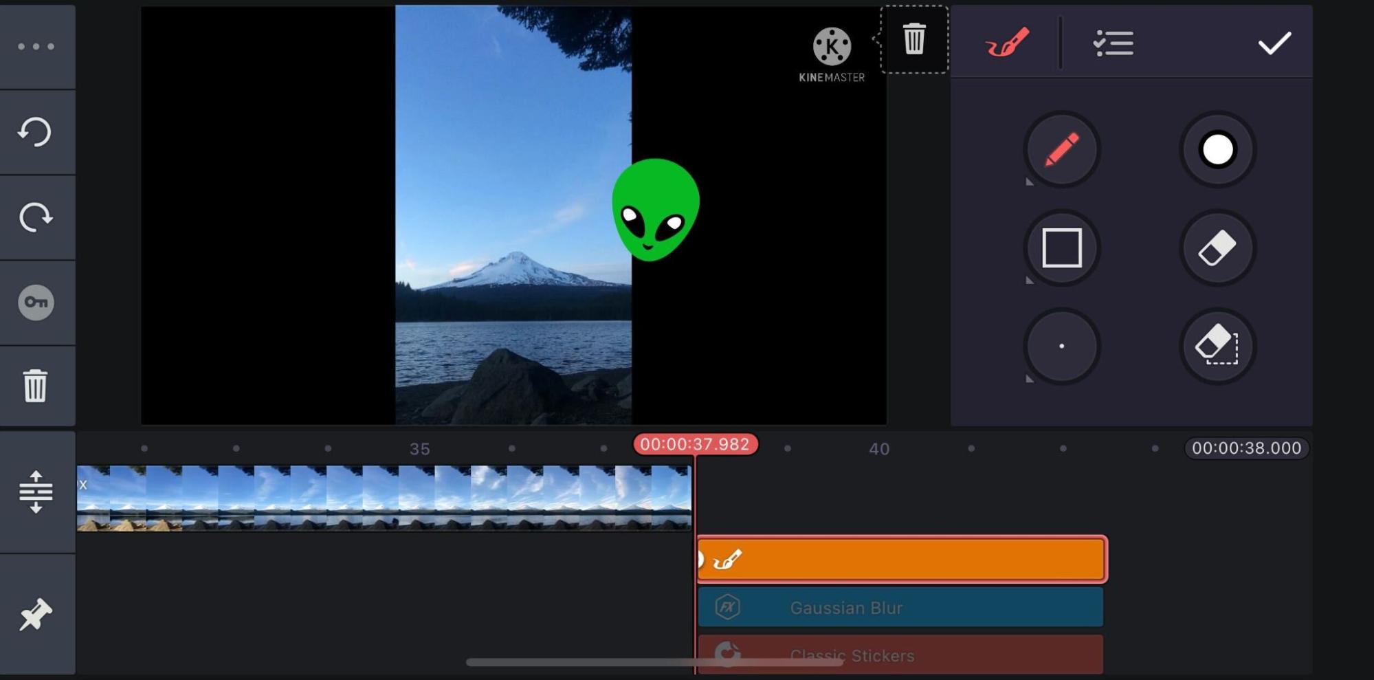Image resolution: width=1374 pixels, height=680 pixels.
Task: Click the red playhead timecode 00:00:37.982
Action: tap(695, 445)
